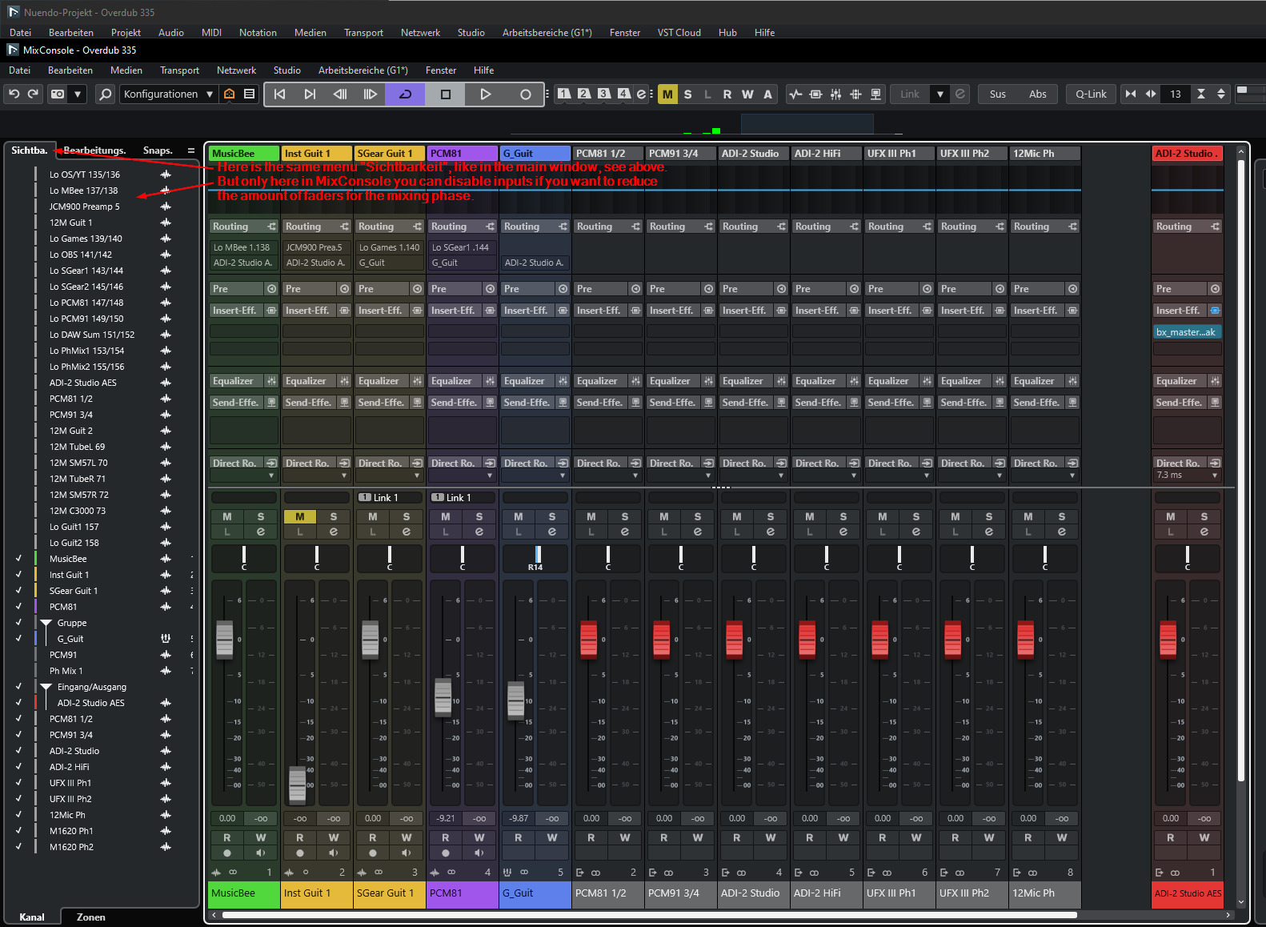Unmute the Inst Guit 1 channel
The height and width of the screenshot is (927, 1266).
[x=300, y=517]
